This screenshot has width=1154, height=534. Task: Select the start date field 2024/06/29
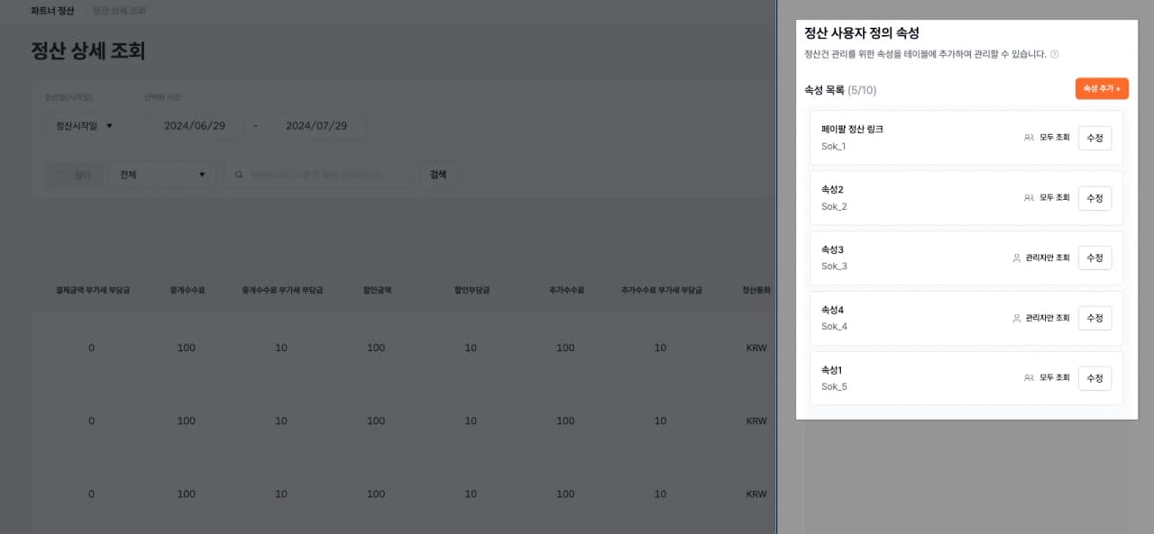(194, 126)
